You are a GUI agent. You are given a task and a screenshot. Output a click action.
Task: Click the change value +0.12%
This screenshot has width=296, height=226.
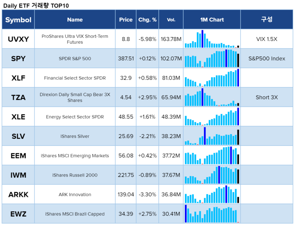147,59
